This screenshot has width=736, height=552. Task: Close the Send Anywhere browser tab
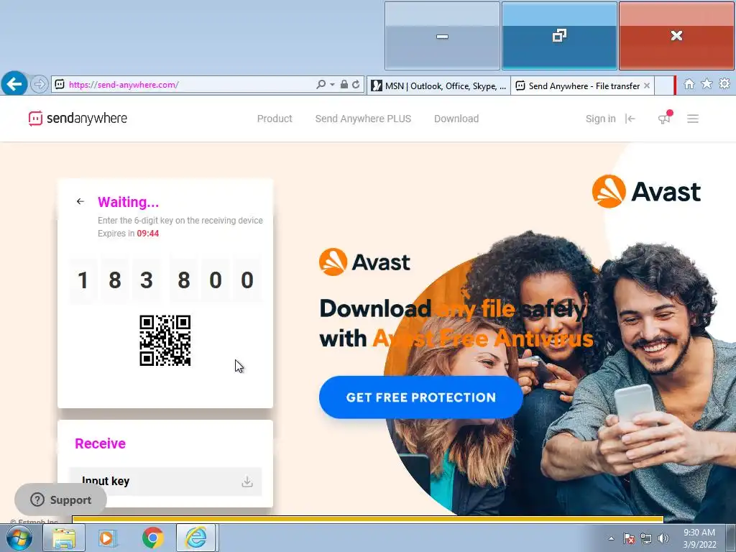click(647, 86)
